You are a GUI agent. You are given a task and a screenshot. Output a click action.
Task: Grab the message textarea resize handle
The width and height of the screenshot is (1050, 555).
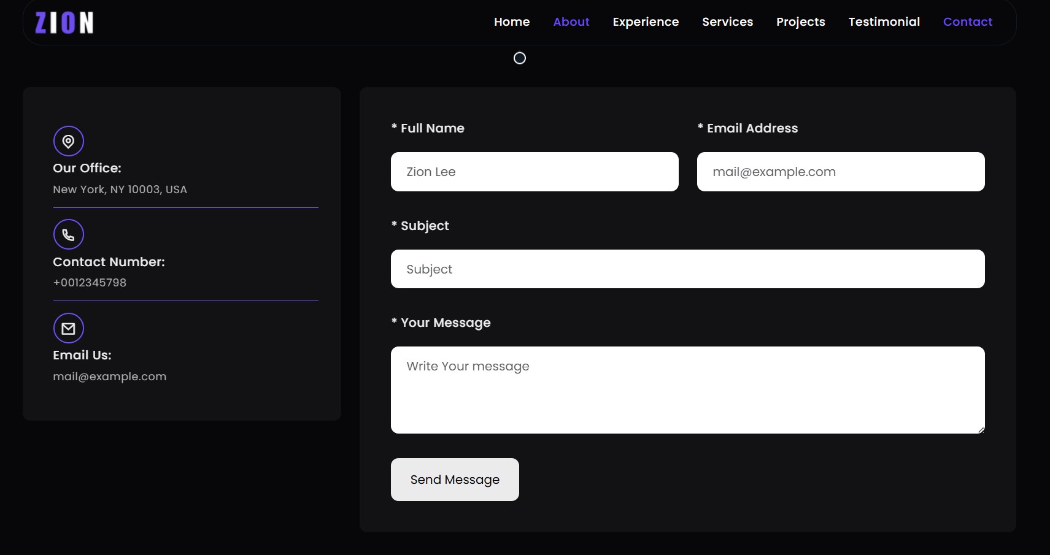pos(981,430)
